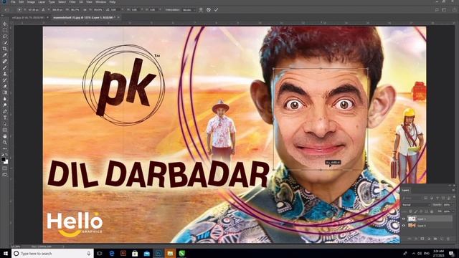Select the Clone Stamp tool
This screenshot has height=258, width=459.
click(x=5, y=74)
